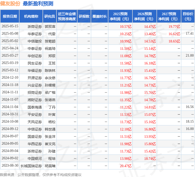Click the 11.50亿 profit value
The height and width of the screenshot is (177, 195).
(126, 49)
